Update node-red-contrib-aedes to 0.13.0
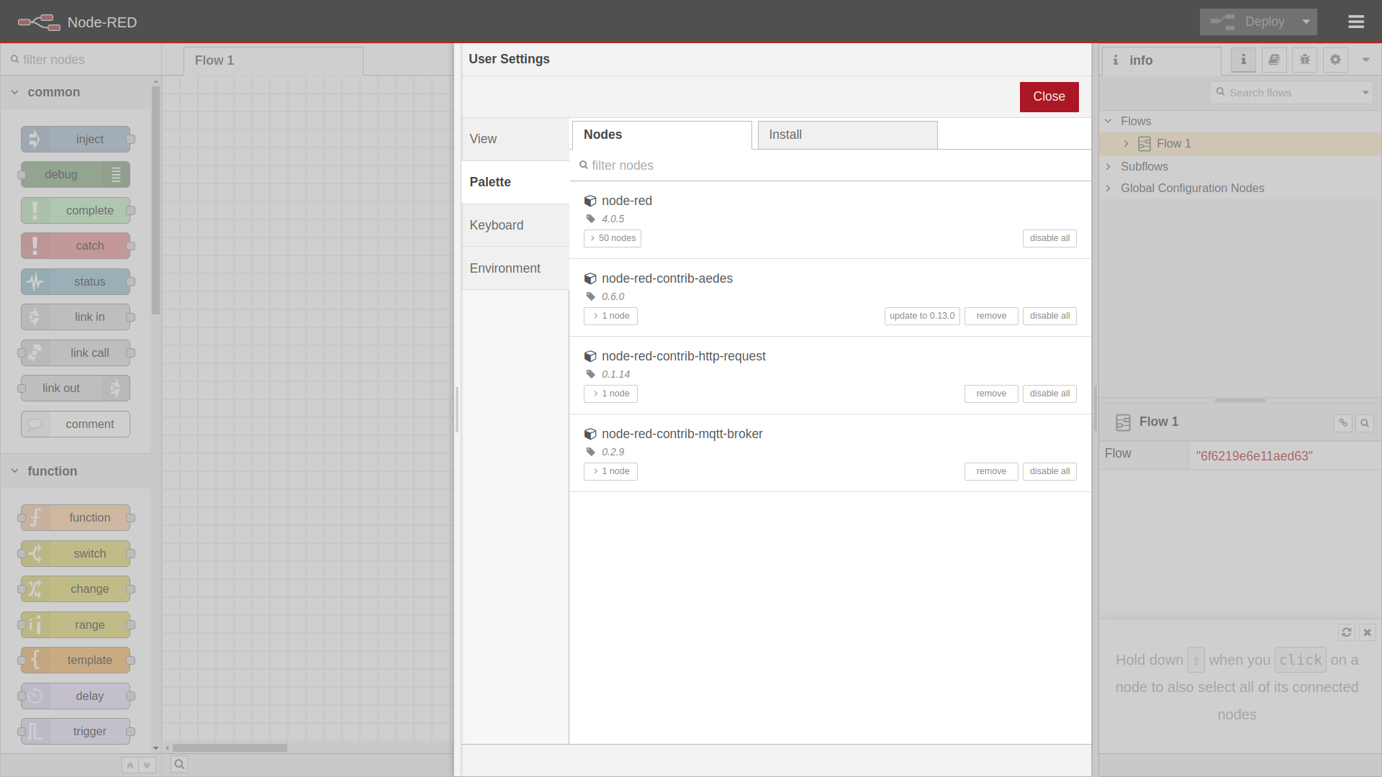 point(920,315)
